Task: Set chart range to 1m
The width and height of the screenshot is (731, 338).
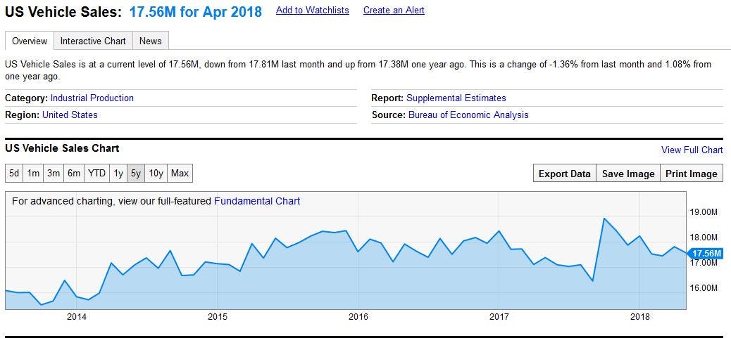Action: point(33,173)
